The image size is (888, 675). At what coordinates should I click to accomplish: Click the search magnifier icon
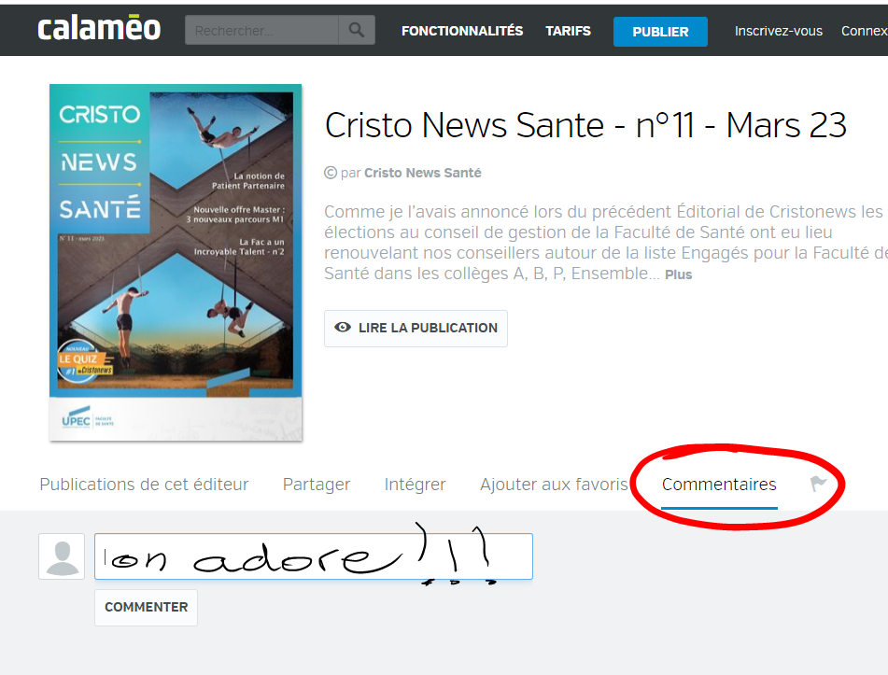point(357,30)
